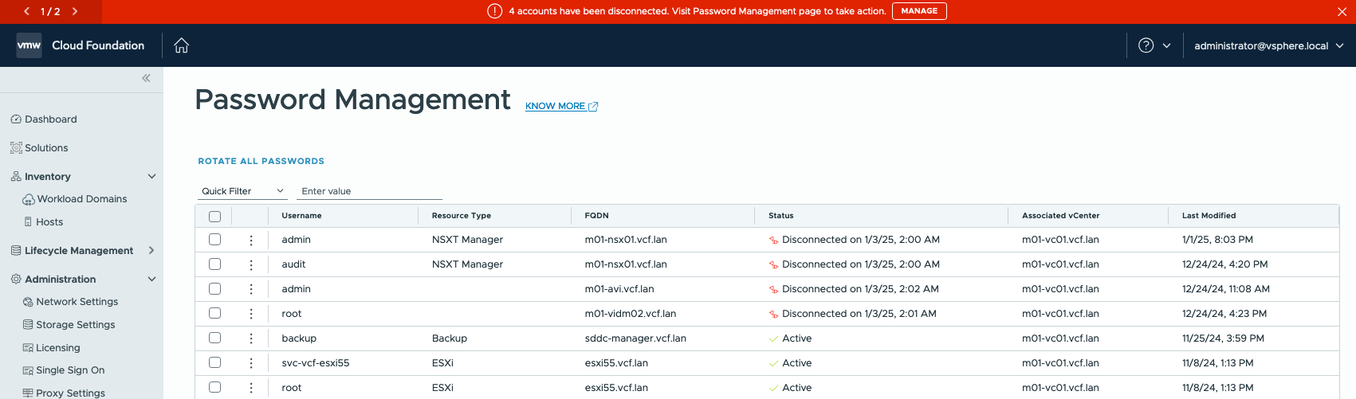This screenshot has height=399, width=1356.
Task: Click Rotate All Passwords link
Action: 261,161
